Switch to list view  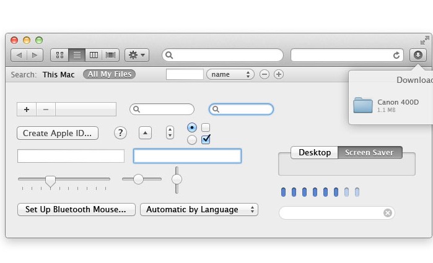coord(77,55)
